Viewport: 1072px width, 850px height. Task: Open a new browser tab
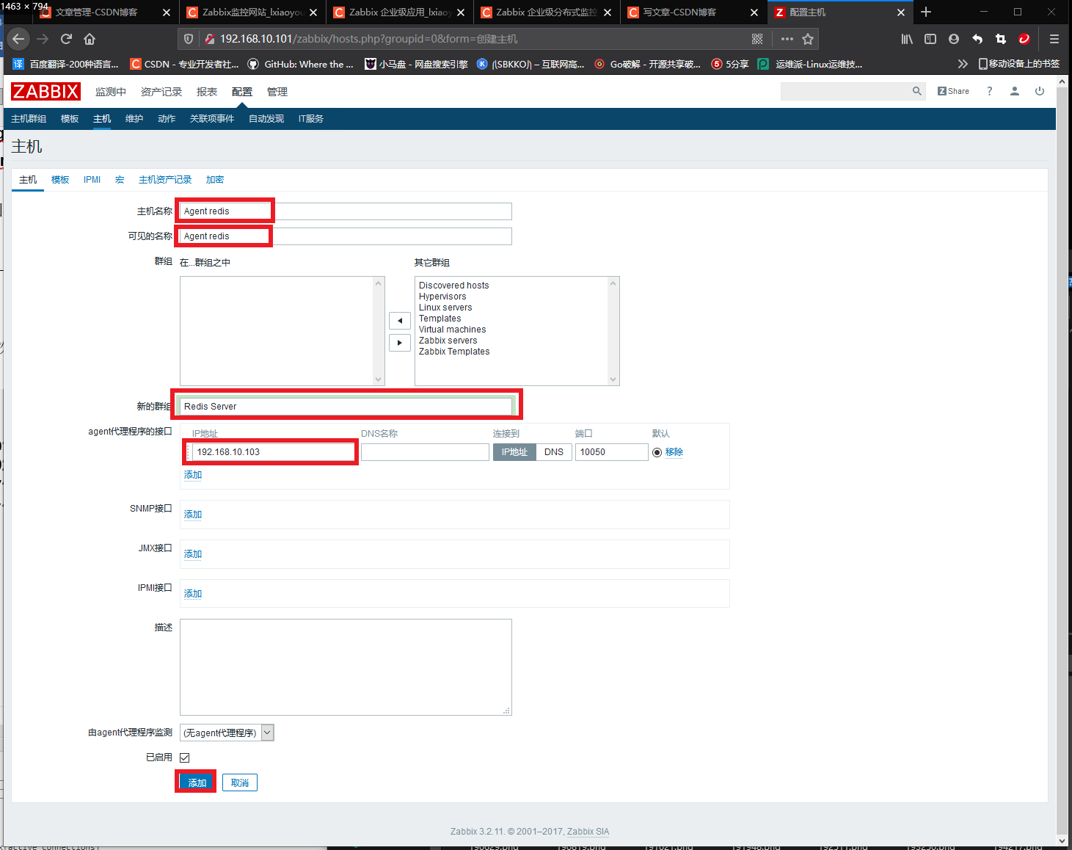(926, 12)
